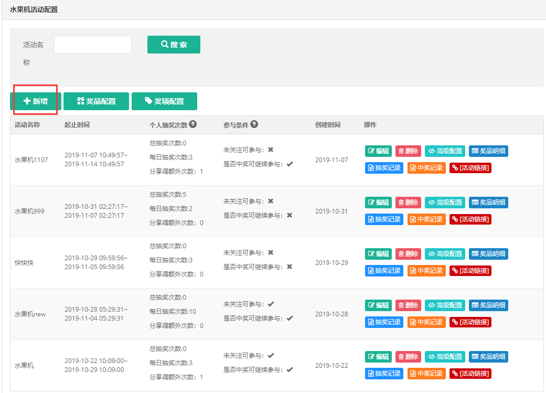Open 奖品明细 for 2019-10-22 水果机

pyautogui.click(x=488, y=357)
